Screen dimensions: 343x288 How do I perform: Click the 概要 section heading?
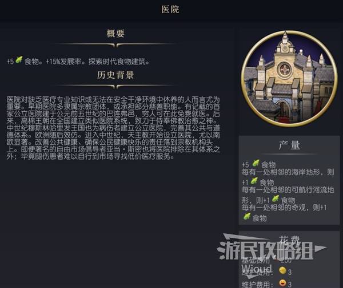click(x=115, y=34)
